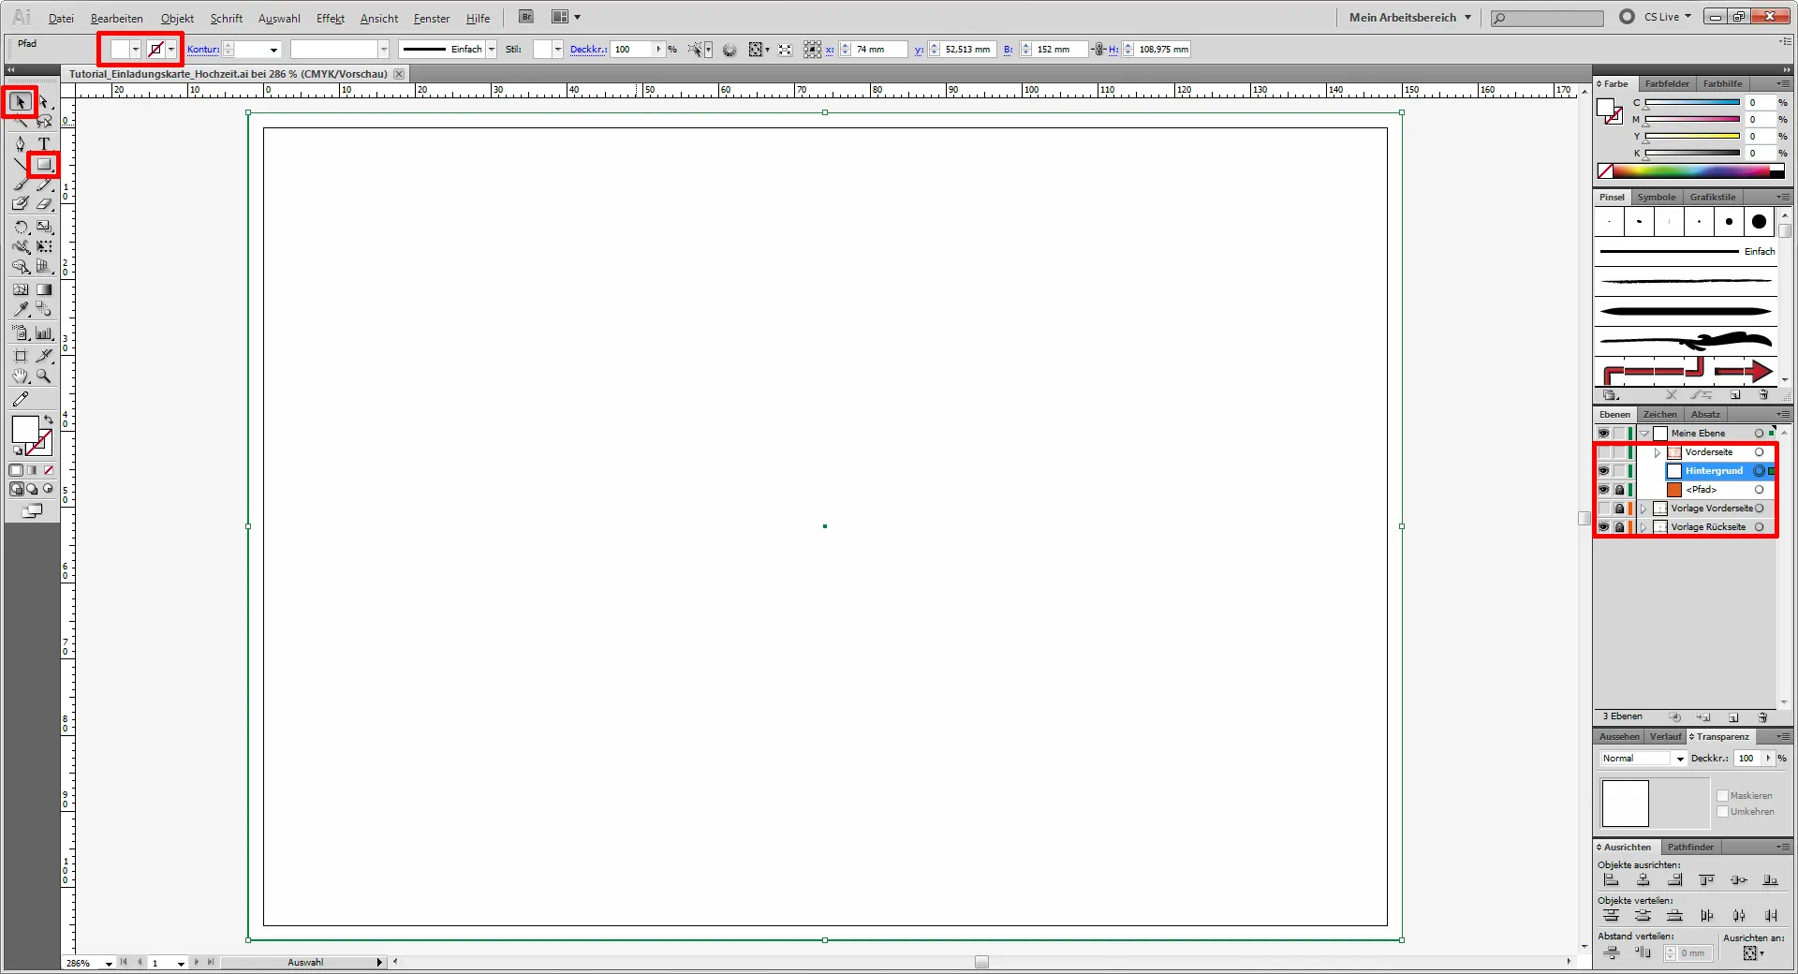This screenshot has width=1798, height=974.
Task: Select the Eyedropper tool
Action: point(19,308)
